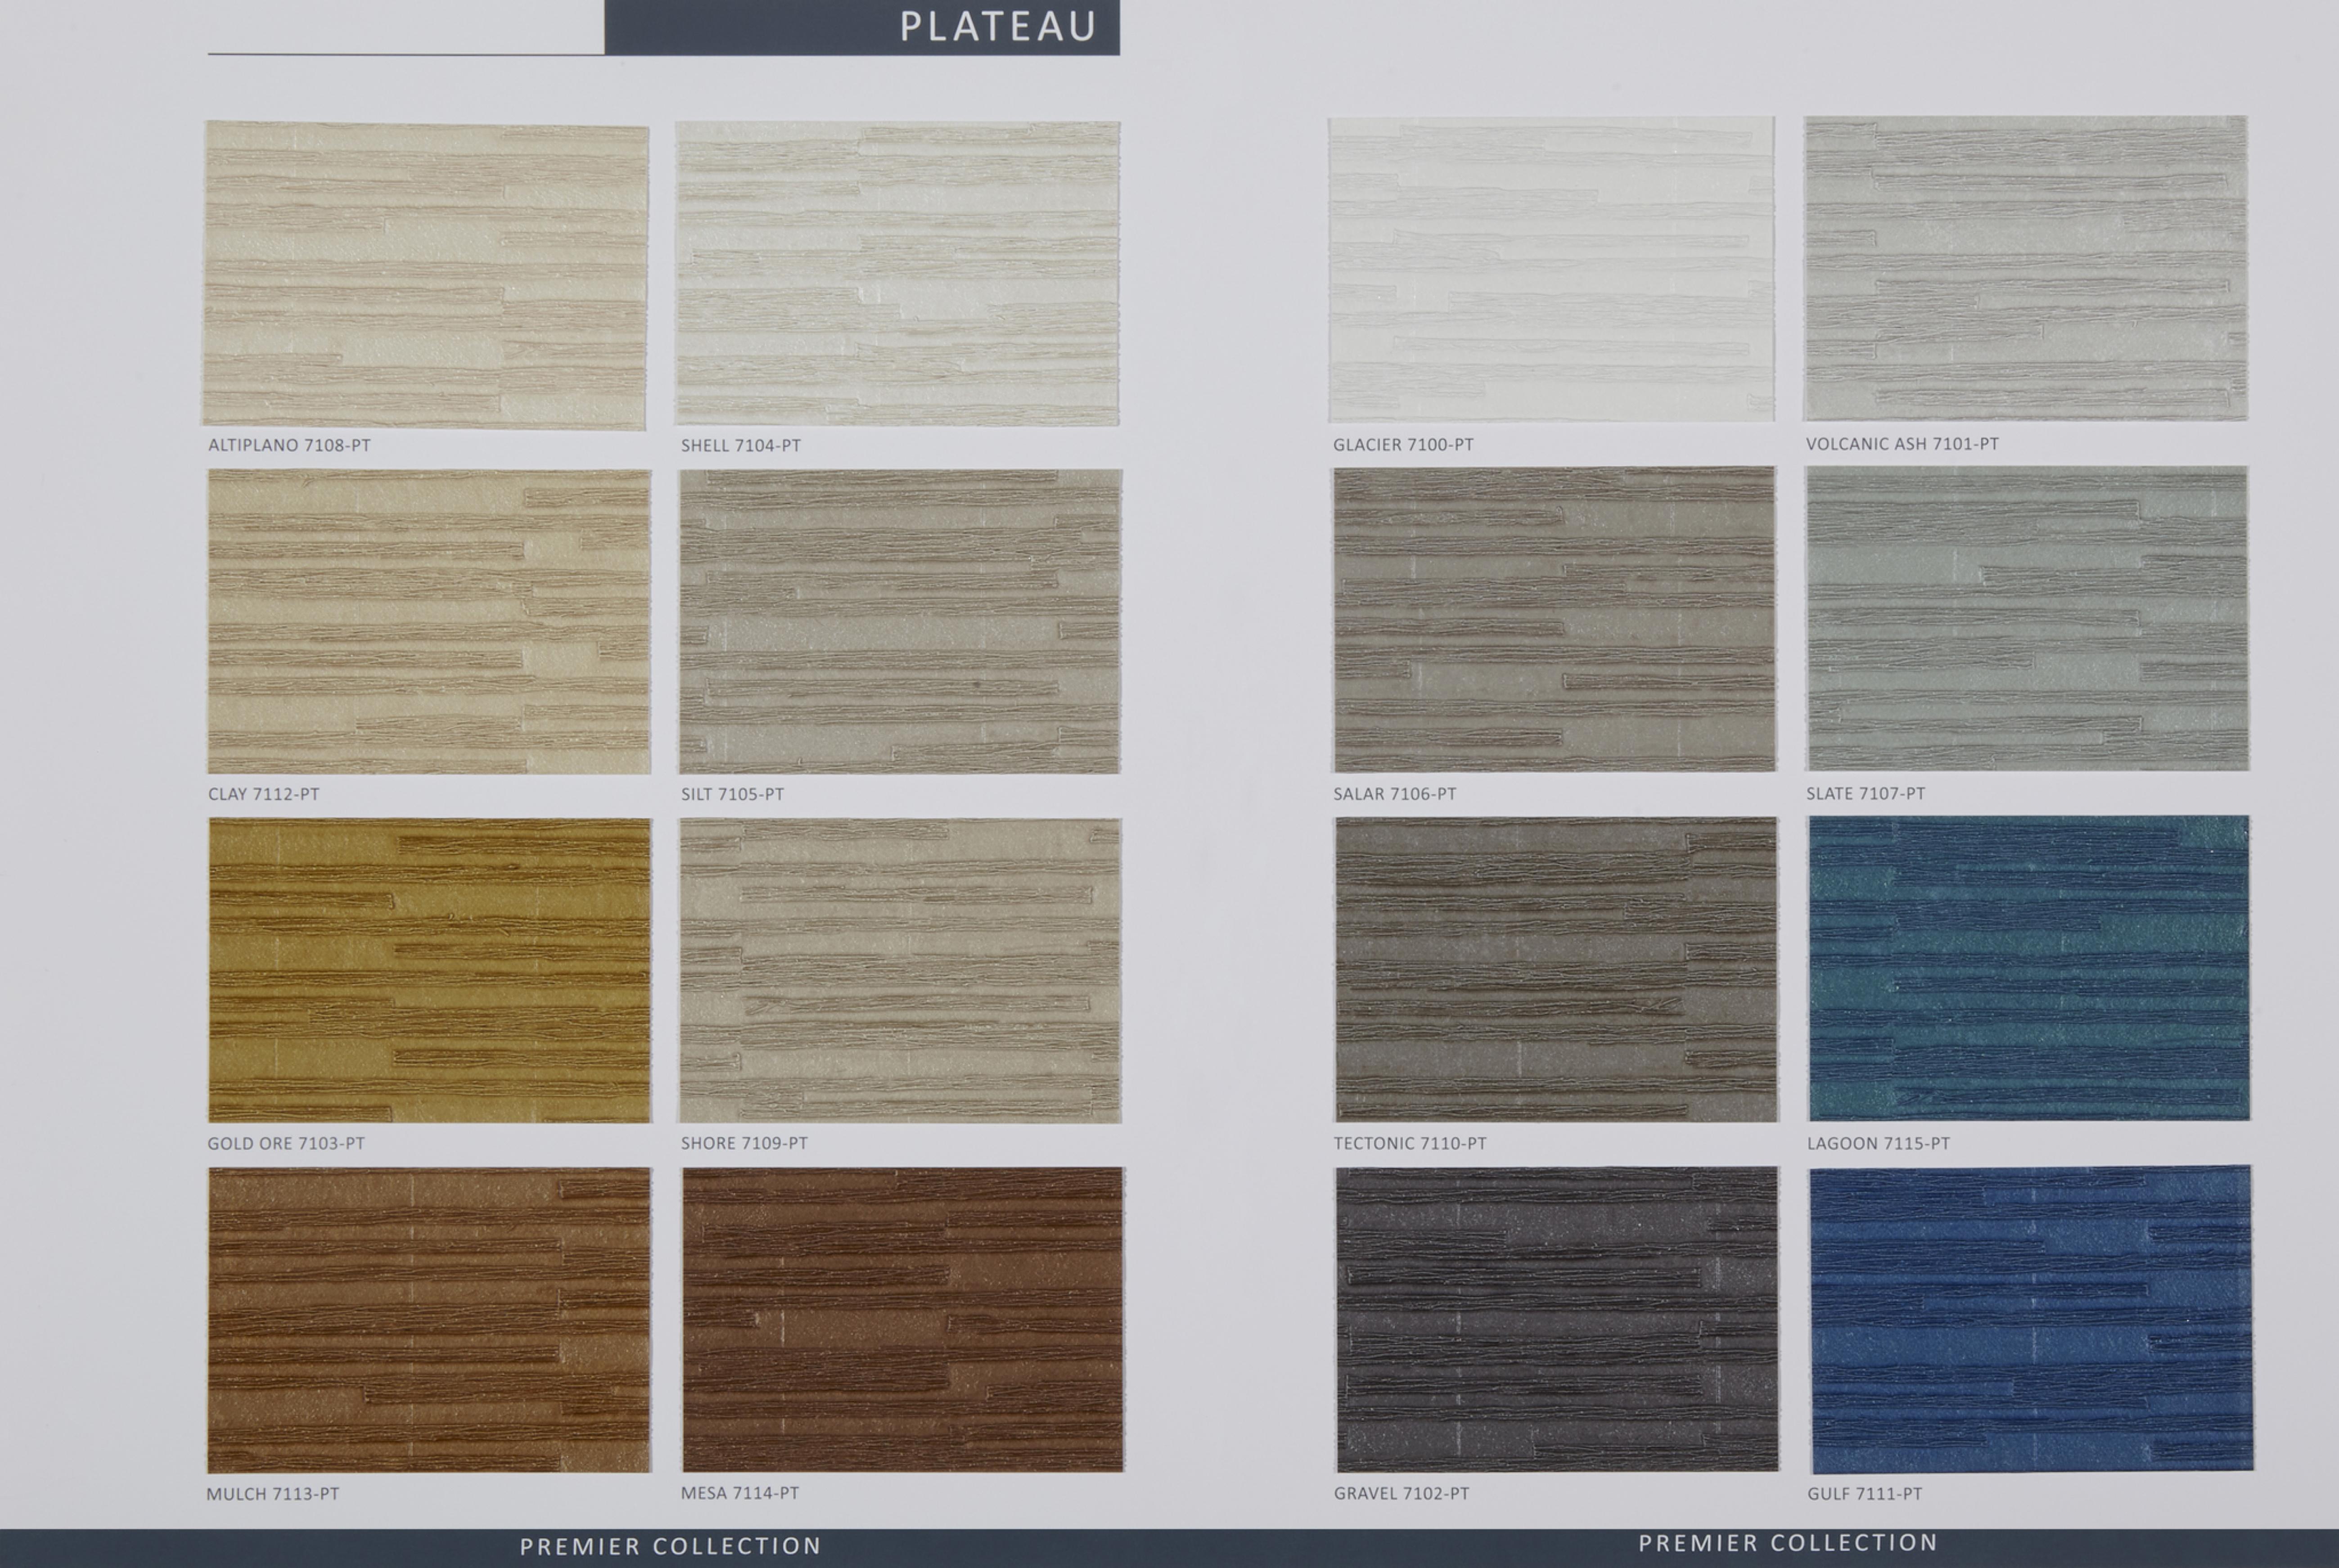The width and height of the screenshot is (2339, 1568).
Task: Click the Clay 7112-PT swatch
Action: click(x=429, y=621)
